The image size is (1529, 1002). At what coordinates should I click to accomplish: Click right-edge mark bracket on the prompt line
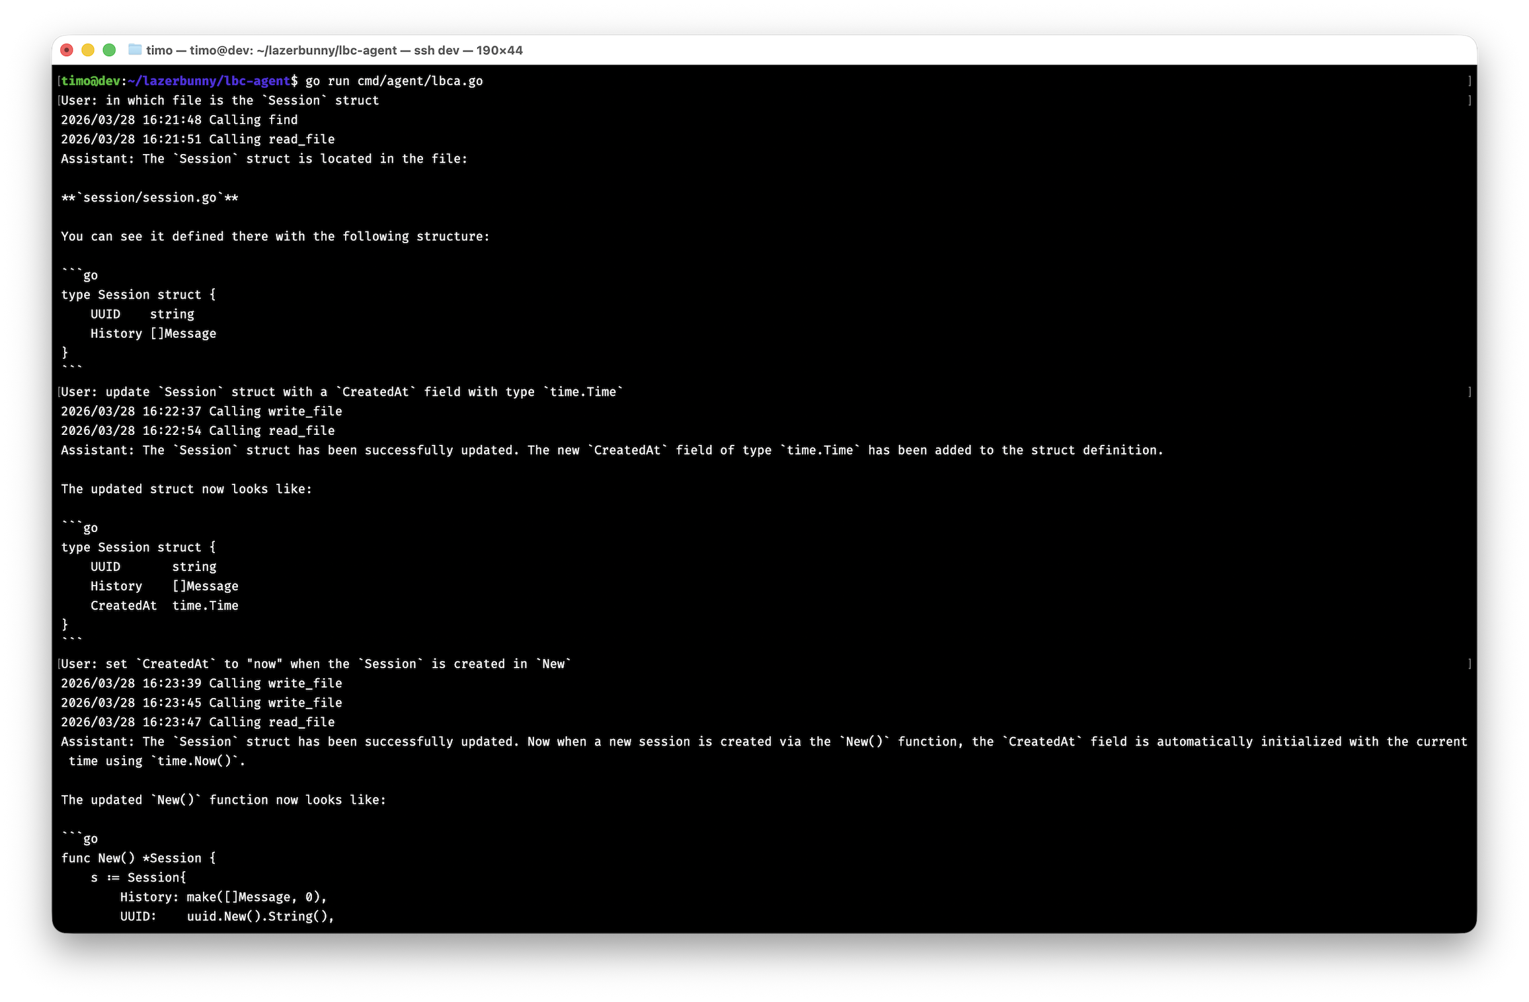click(1470, 81)
